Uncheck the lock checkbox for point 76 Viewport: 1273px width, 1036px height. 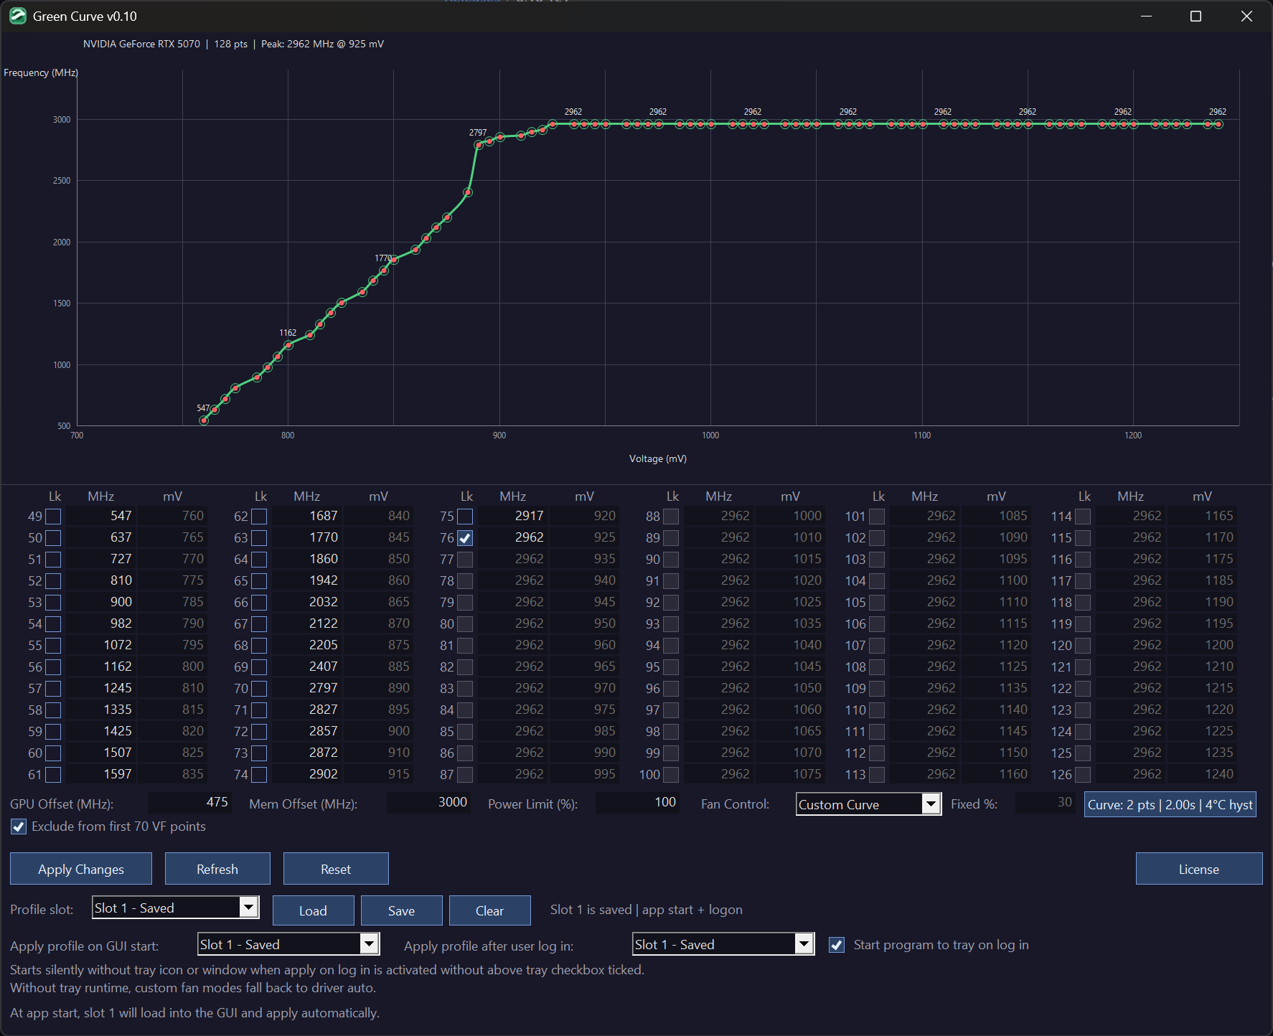pos(465,538)
